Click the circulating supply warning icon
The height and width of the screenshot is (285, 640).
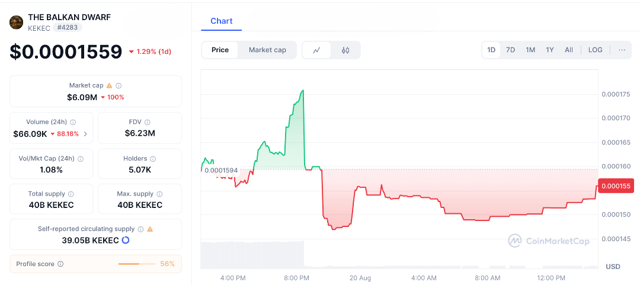click(x=150, y=229)
